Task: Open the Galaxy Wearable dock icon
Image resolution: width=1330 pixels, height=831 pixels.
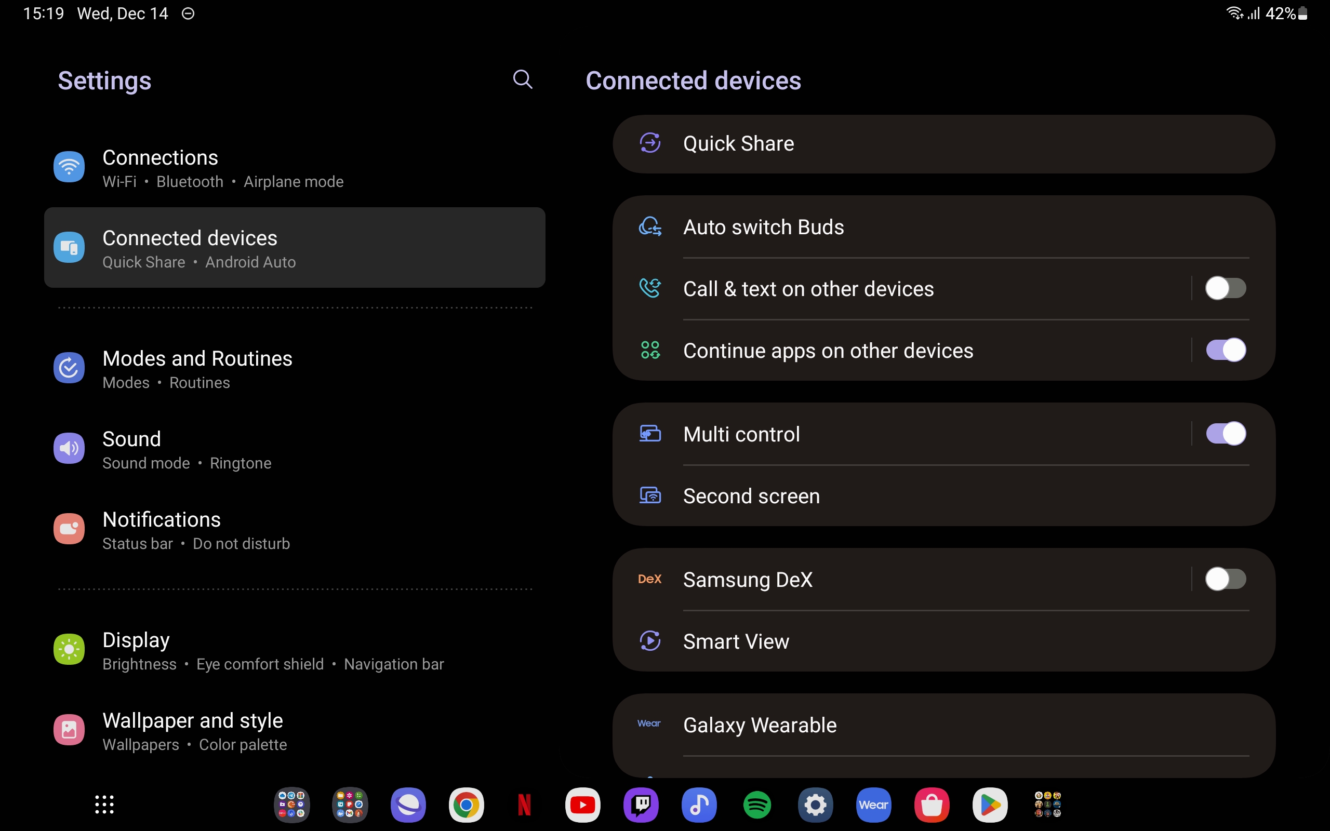Action: [x=873, y=805]
